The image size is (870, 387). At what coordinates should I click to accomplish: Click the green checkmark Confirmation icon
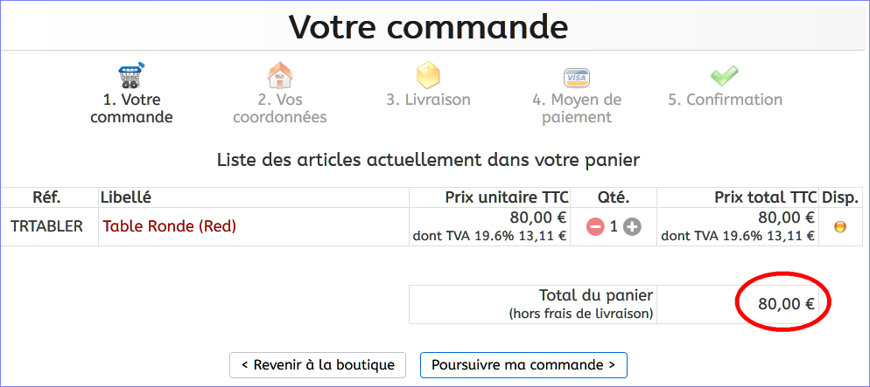725,75
